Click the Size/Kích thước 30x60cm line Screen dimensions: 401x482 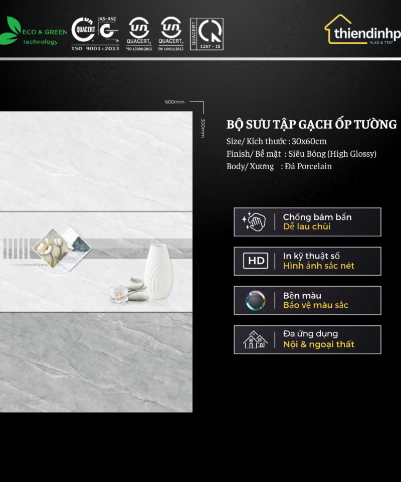point(276,142)
